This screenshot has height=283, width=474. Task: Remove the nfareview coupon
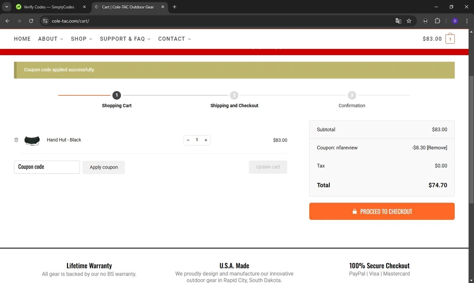437,148
